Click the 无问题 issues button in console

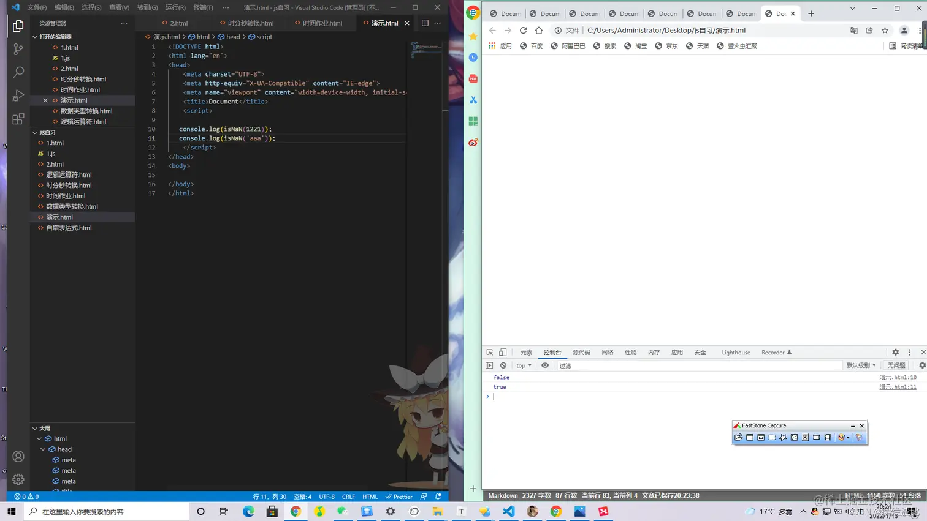point(896,365)
